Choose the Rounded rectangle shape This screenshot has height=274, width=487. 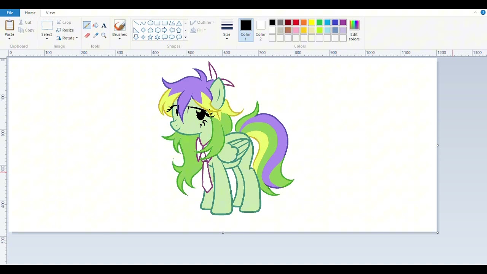coord(165,23)
